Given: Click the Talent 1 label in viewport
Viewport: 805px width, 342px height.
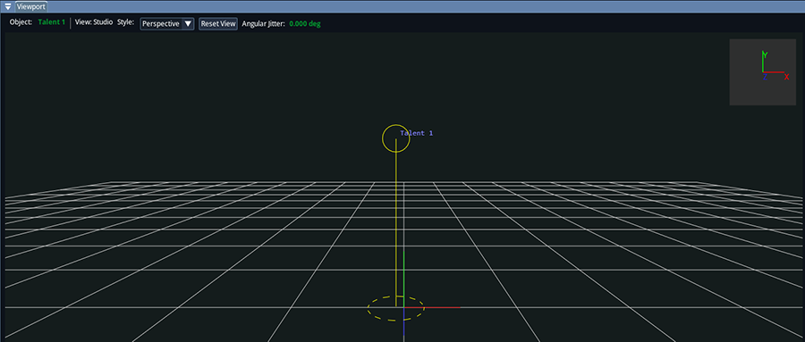Looking at the screenshot, I should pyautogui.click(x=416, y=133).
